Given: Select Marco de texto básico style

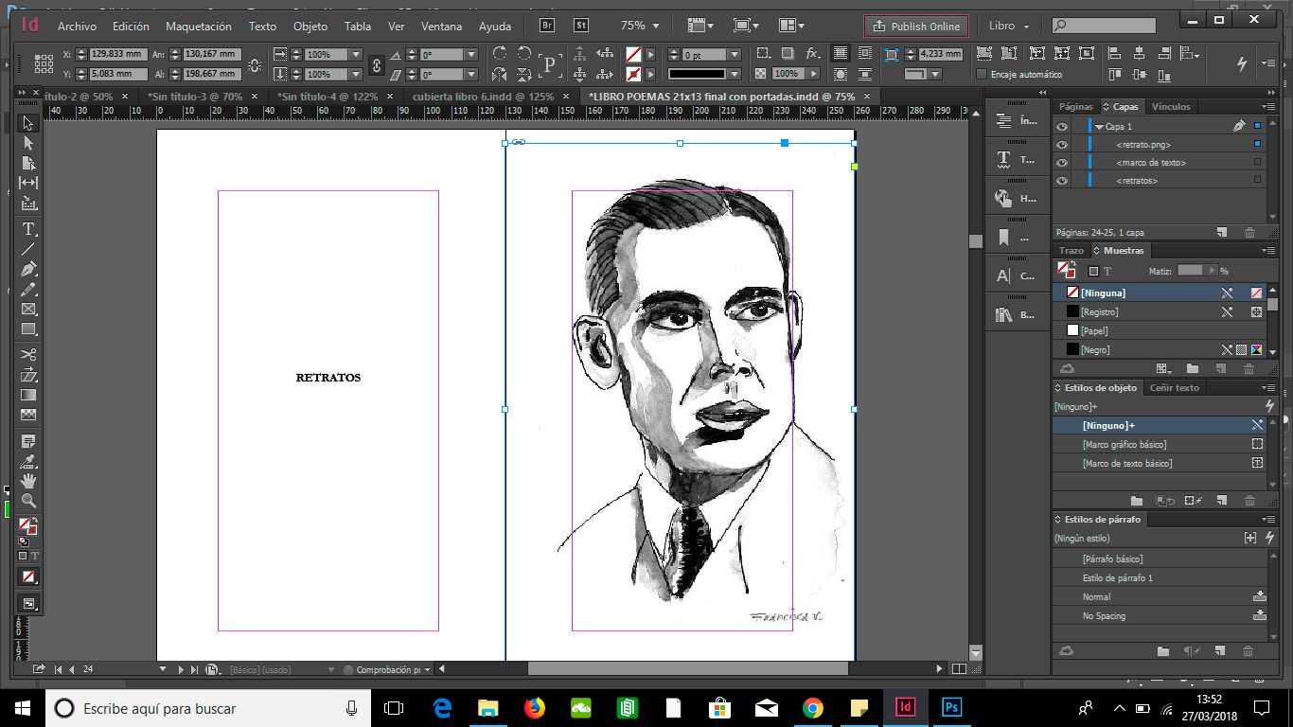Looking at the screenshot, I should point(1160,463).
